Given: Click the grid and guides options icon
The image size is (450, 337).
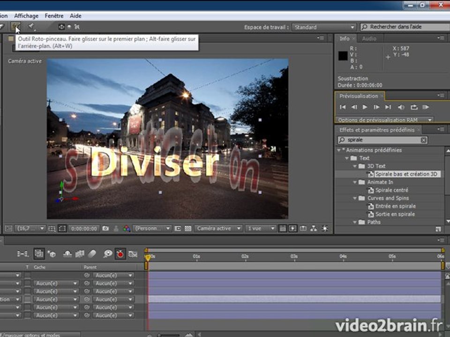Looking at the screenshot, I should 52,228.
